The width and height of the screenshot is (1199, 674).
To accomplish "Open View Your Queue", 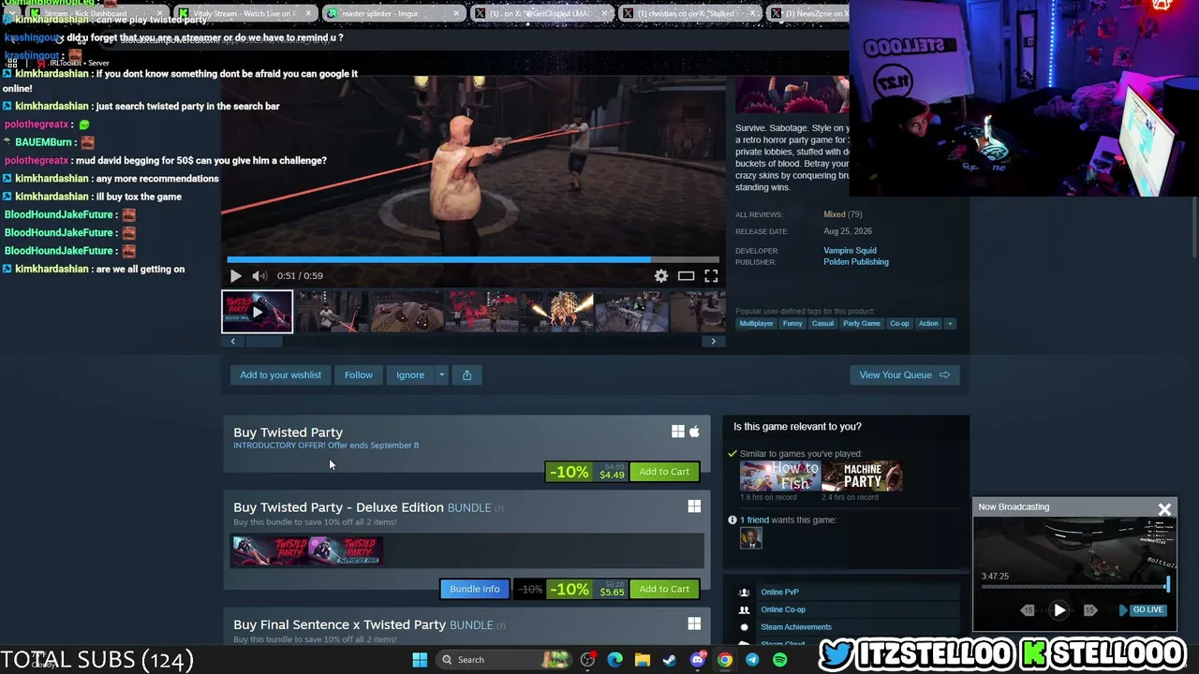I will (x=904, y=375).
